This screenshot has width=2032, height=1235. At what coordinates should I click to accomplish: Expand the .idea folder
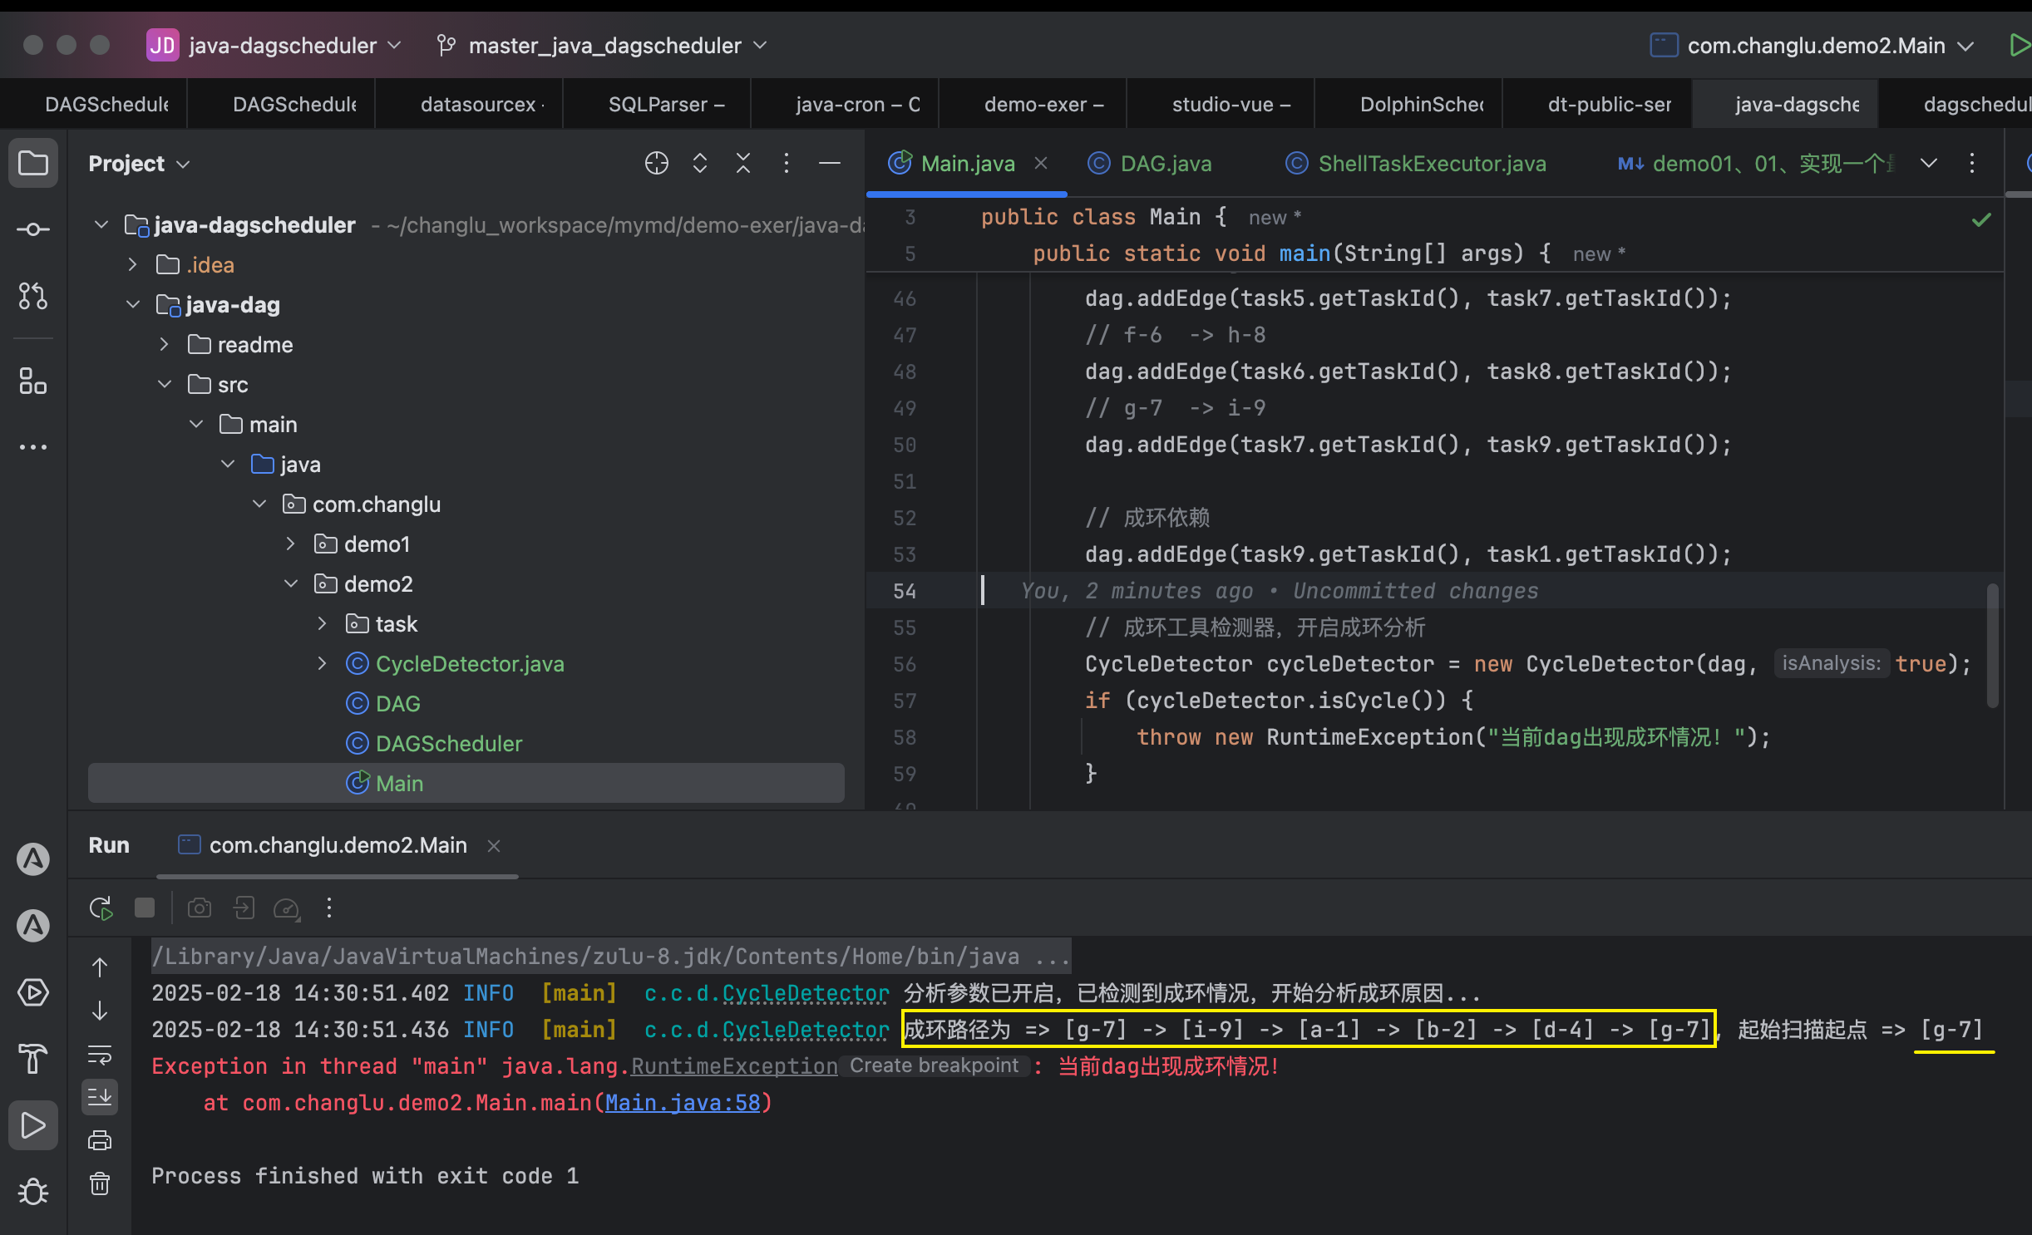point(132,264)
